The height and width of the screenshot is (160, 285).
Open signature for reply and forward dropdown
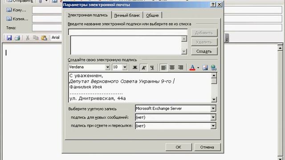(213, 126)
